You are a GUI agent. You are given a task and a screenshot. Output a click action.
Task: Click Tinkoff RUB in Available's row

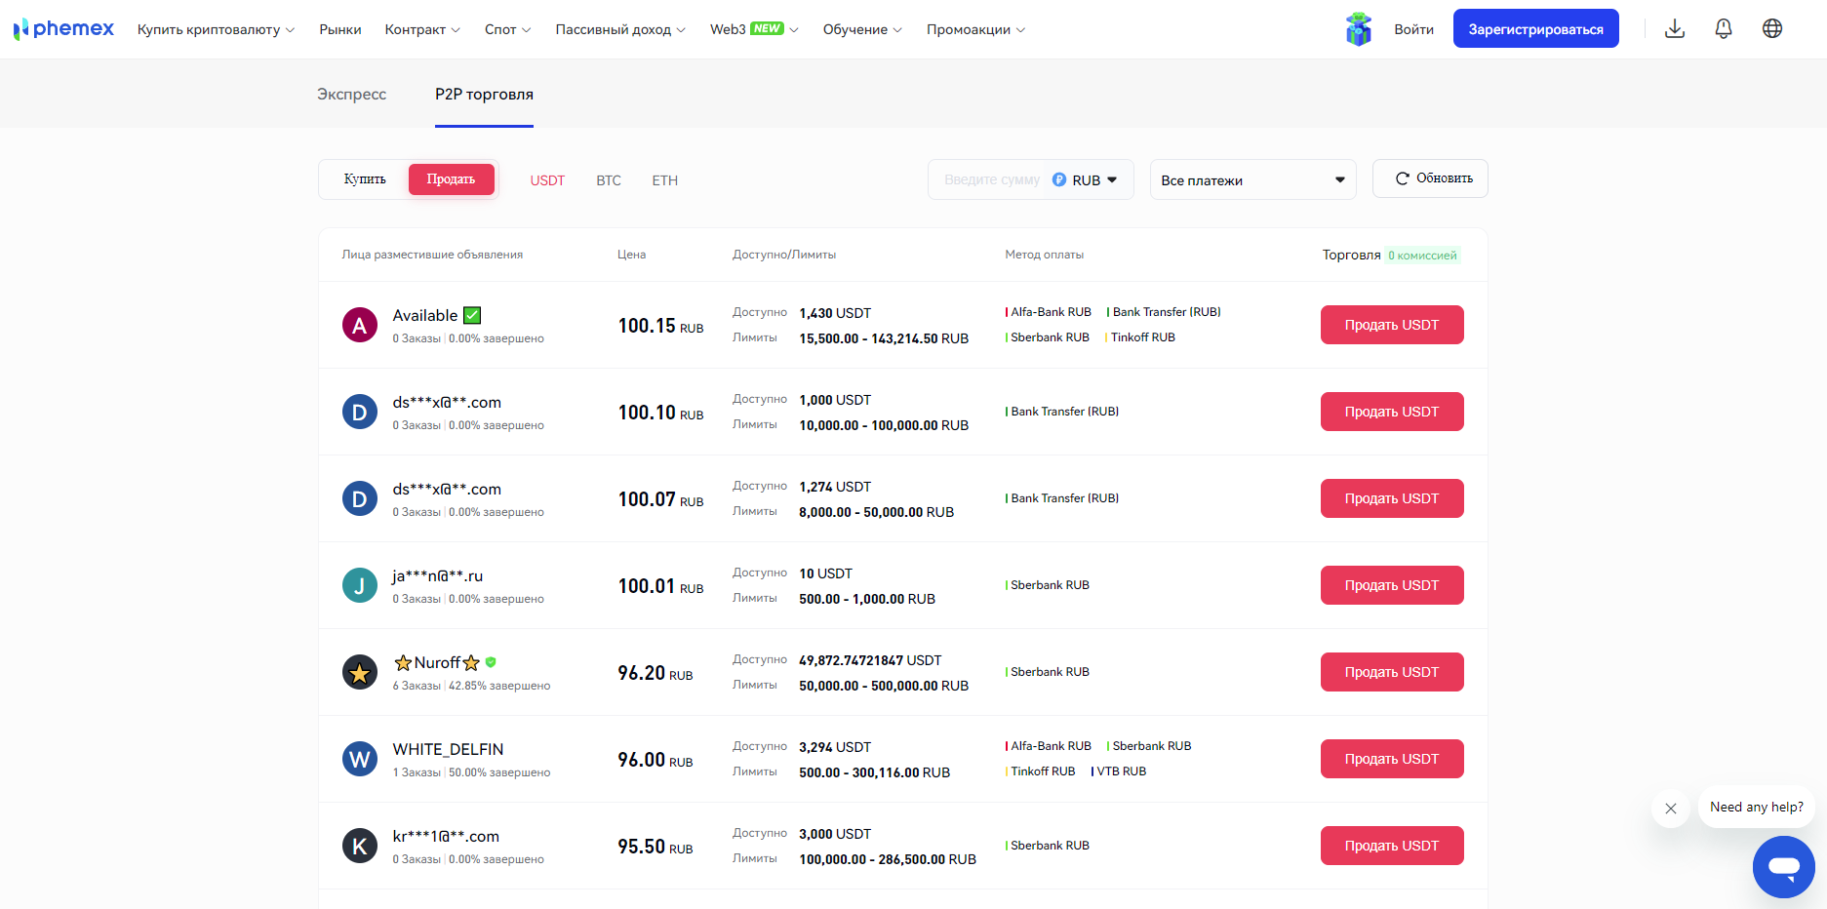tap(1140, 337)
